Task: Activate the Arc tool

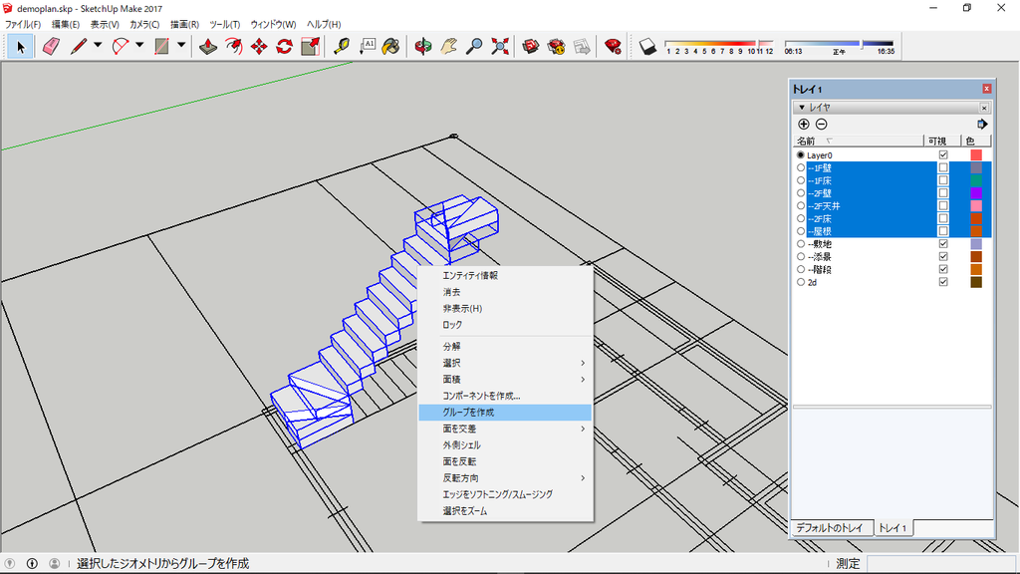Action: (121, 46)
